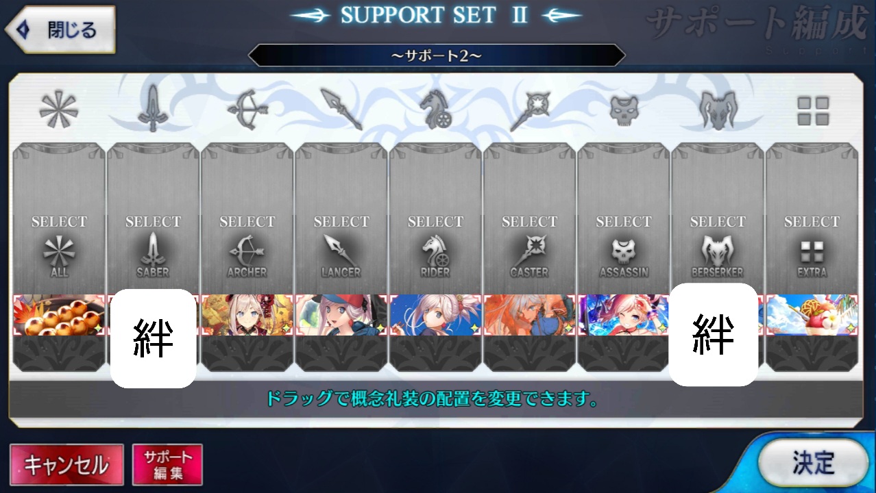The width and height of the screenshot is (876, 493).
Task: Click the Assassin skull icon in header row
Action: [x=624, y=111]
